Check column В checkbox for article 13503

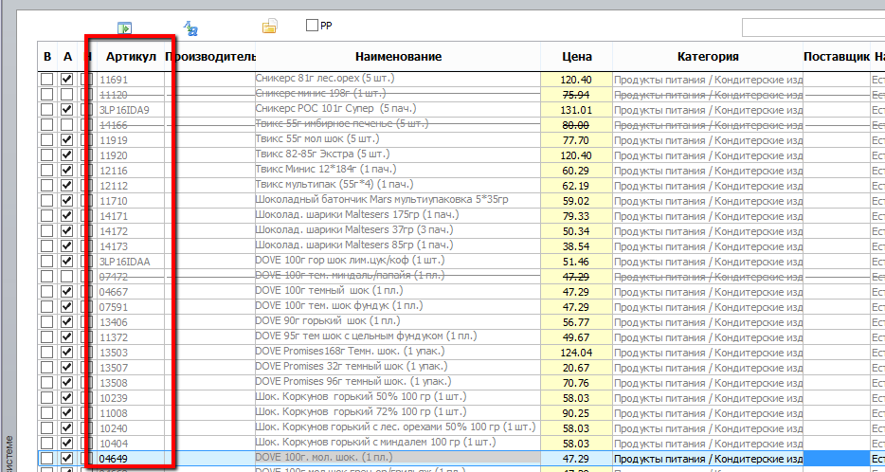tap(46, 352)
